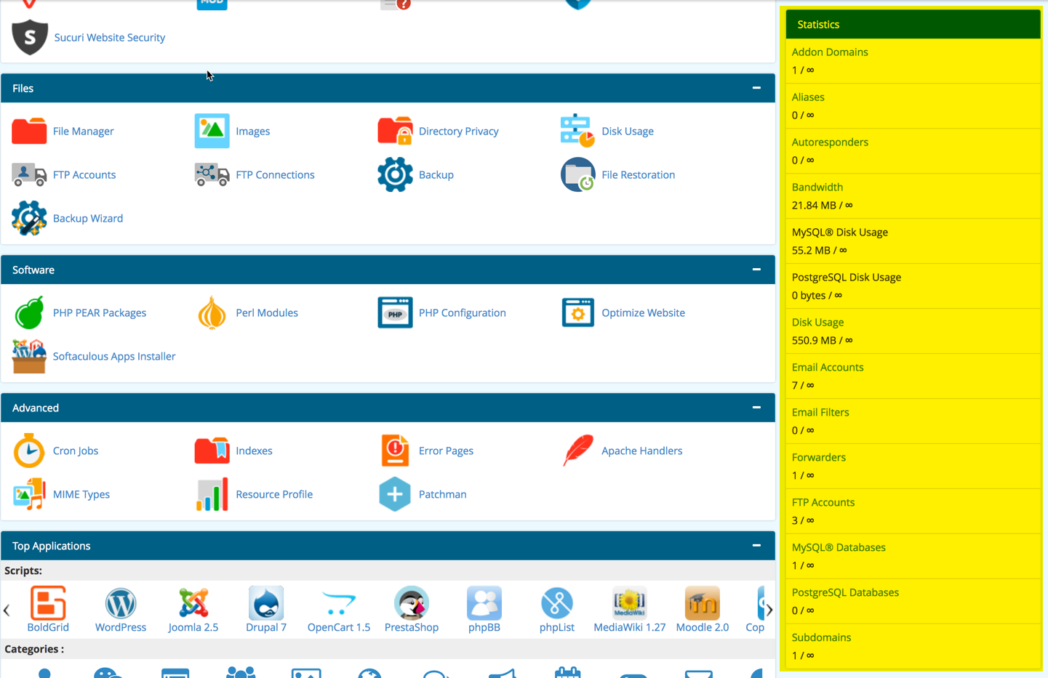Collapse the Top Applications section

coord(756,546)
